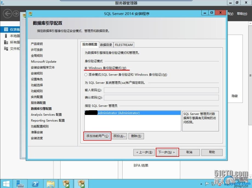
Task: Select 混合模式 authentication radio button
Action: (x=86, y=75)
